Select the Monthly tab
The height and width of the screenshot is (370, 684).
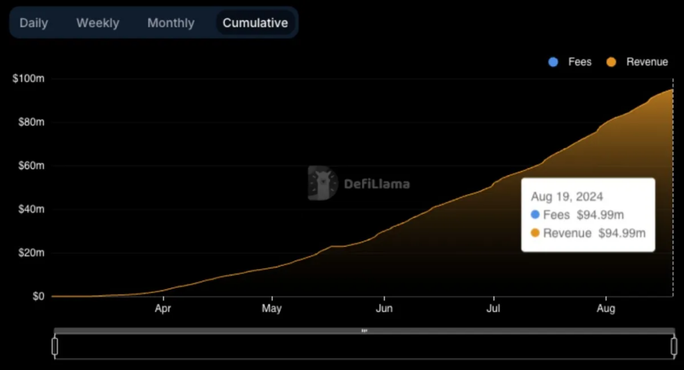point(170,23)
